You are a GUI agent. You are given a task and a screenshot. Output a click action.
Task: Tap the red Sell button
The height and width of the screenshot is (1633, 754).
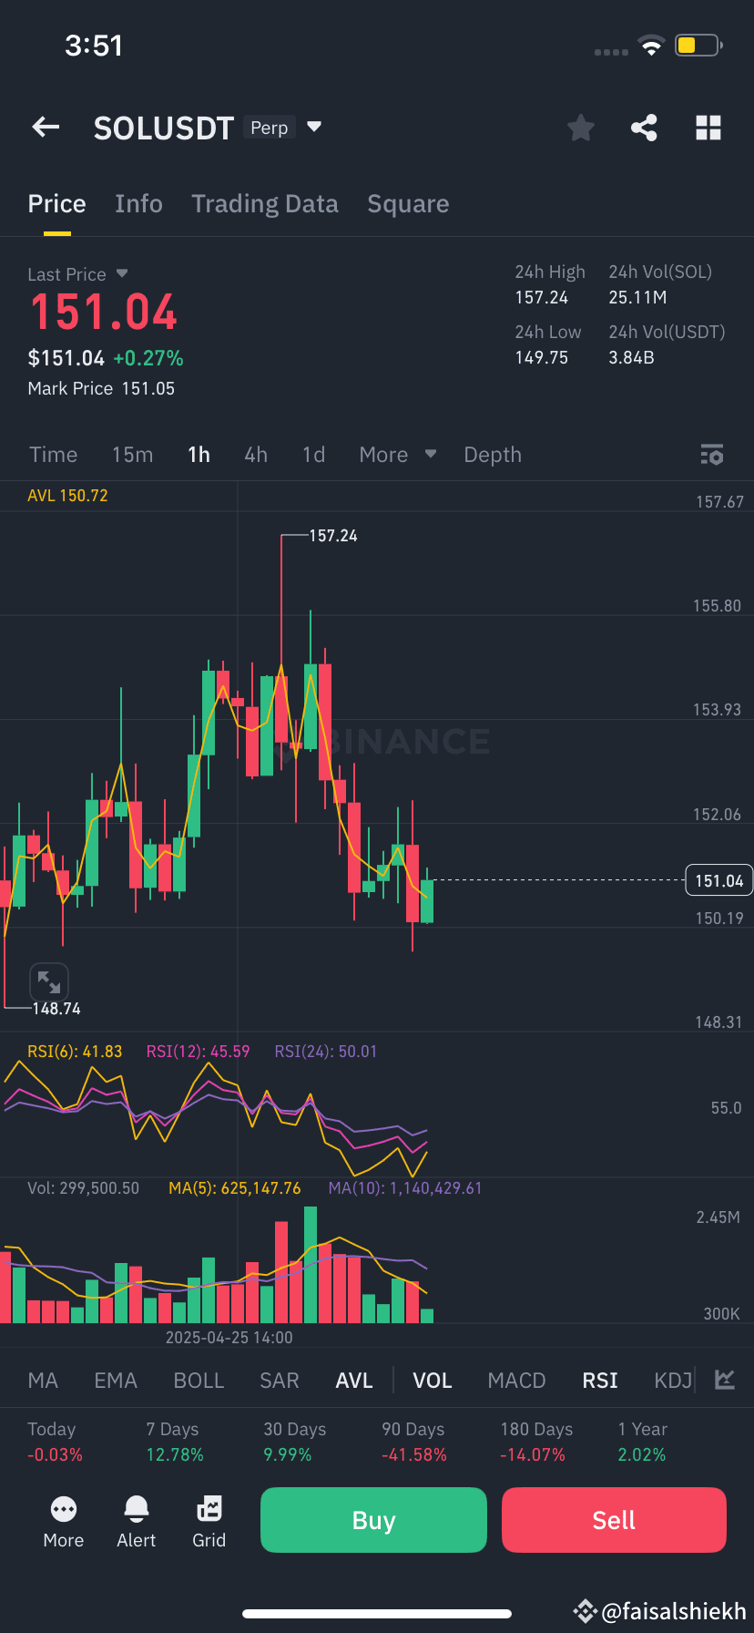[x=614, y=1520]
